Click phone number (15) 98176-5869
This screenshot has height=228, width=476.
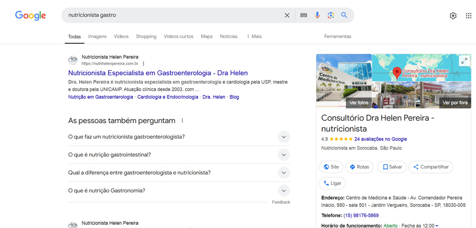click(x=361, y=216)
